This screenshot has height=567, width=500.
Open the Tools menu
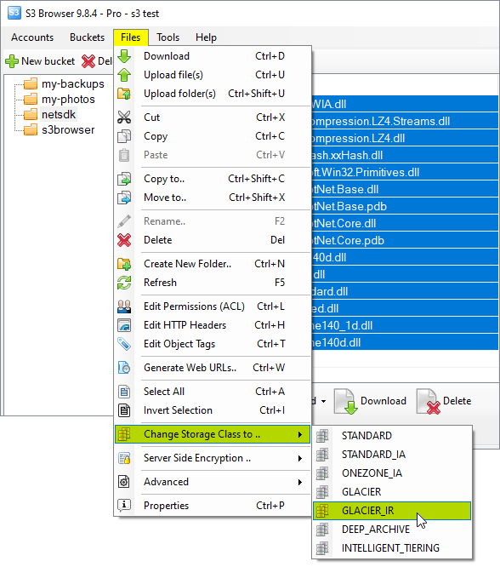point(168,37)
